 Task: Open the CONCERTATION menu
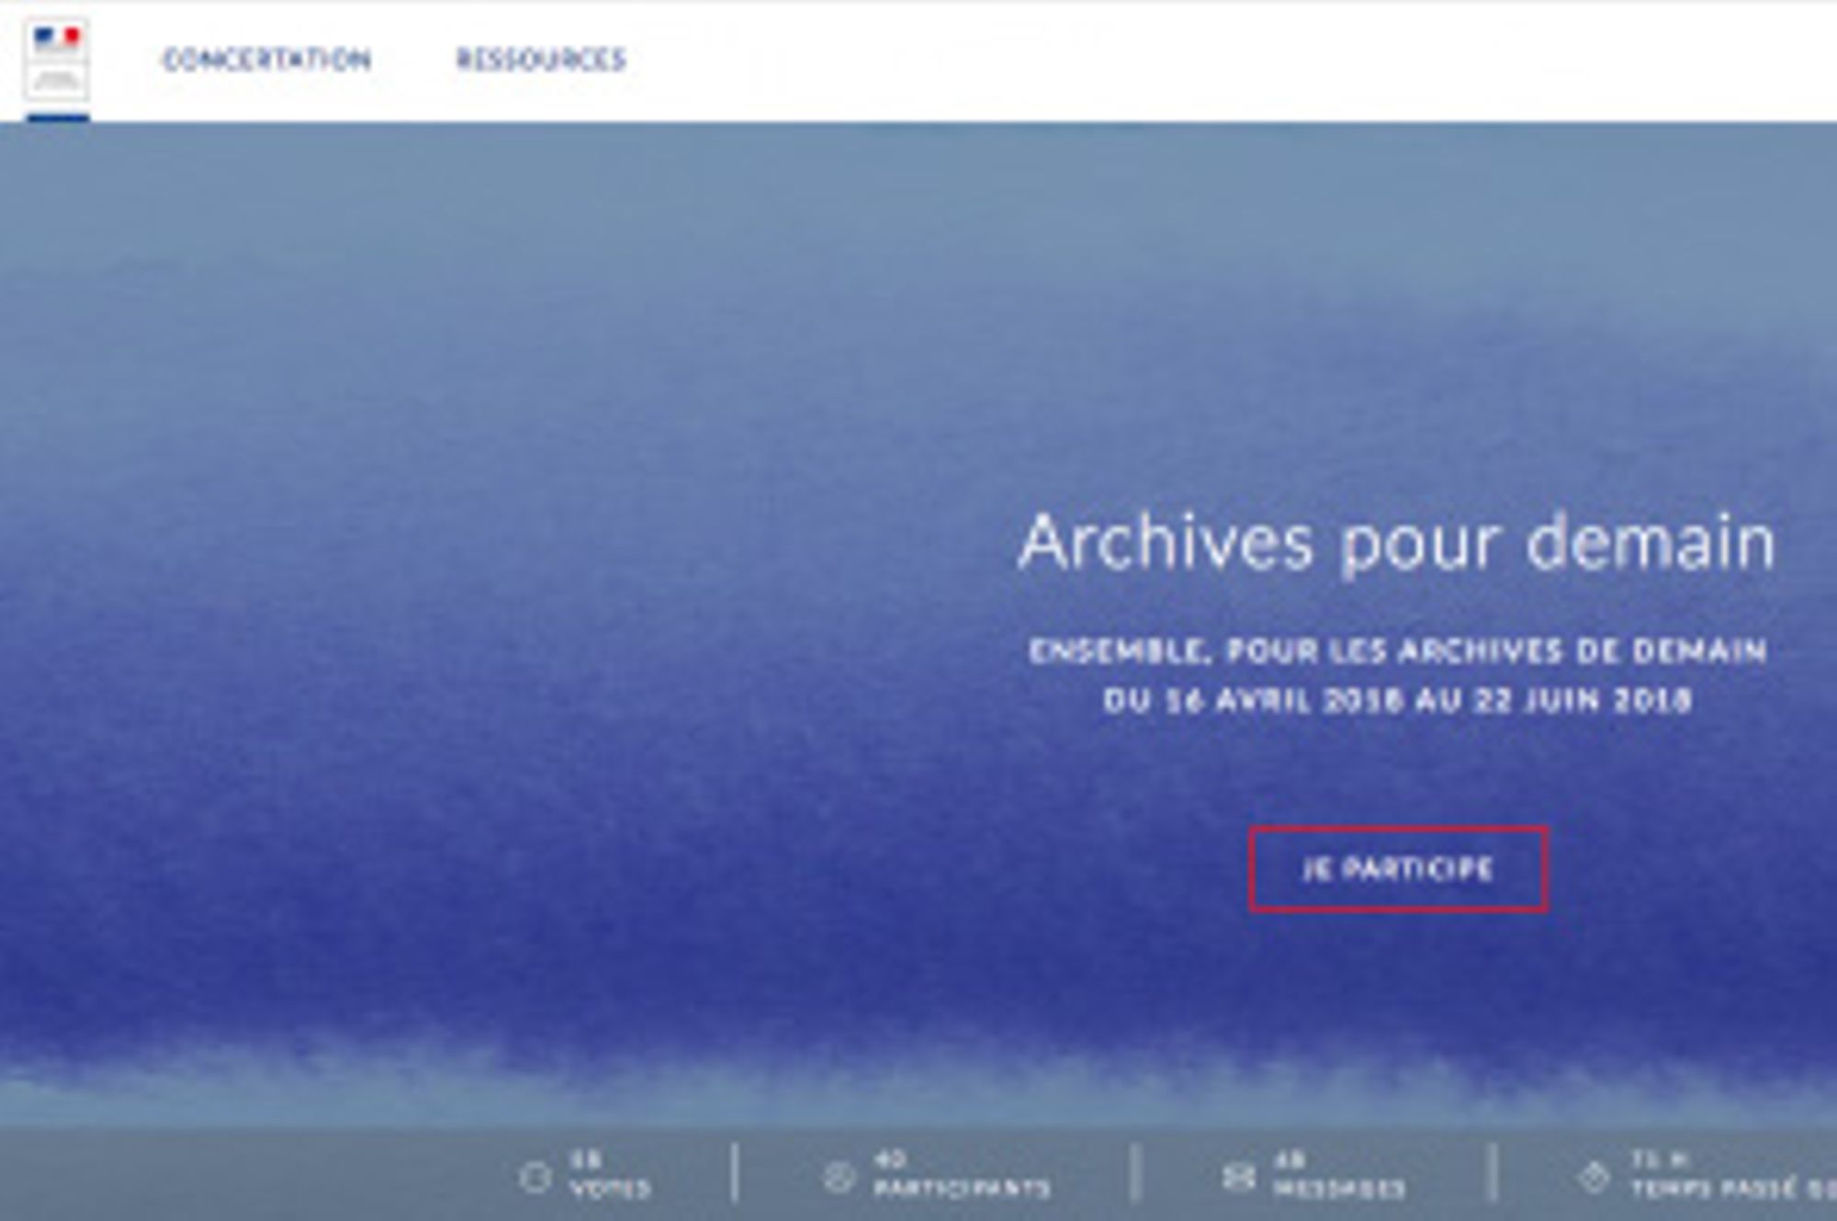(x=268, y=58)
